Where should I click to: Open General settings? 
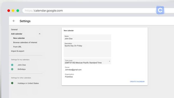[x=14, y=30]
